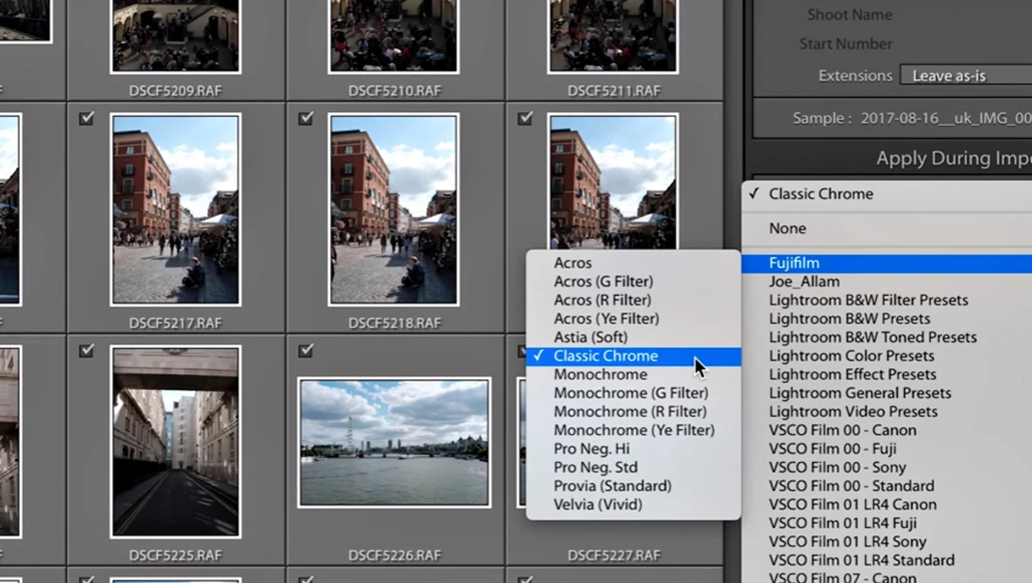Viewport: 1032px width, 583px height.
Task: Select the DSCF5210.RAF thumbnail
Action: 394,36
